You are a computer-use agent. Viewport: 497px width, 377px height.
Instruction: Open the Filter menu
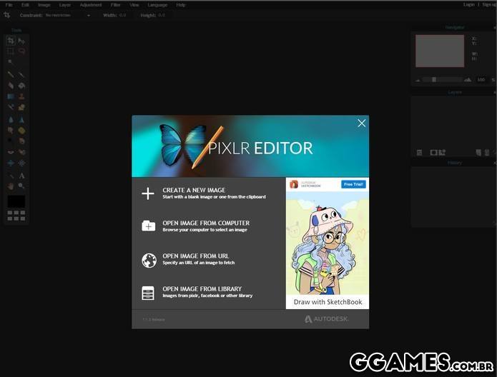tap(115, 4)
